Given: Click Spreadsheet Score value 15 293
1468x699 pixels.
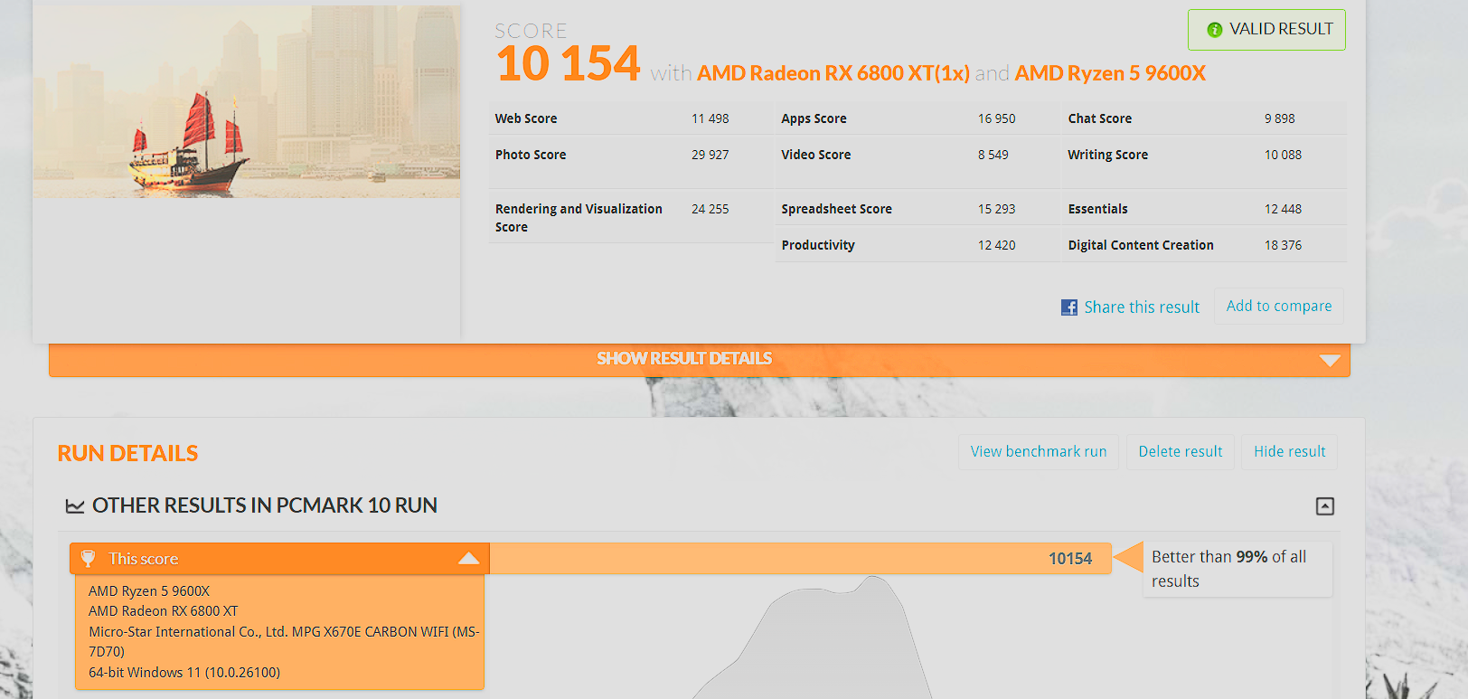Looking at the screenshot, I should [x=997, y=209].
